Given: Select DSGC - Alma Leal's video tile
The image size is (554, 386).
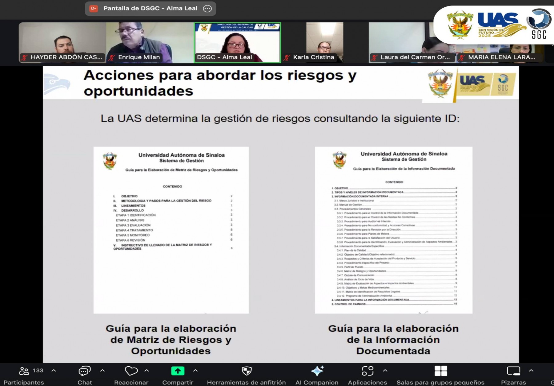Looking at the screenshot, I should tap(237, 41).
